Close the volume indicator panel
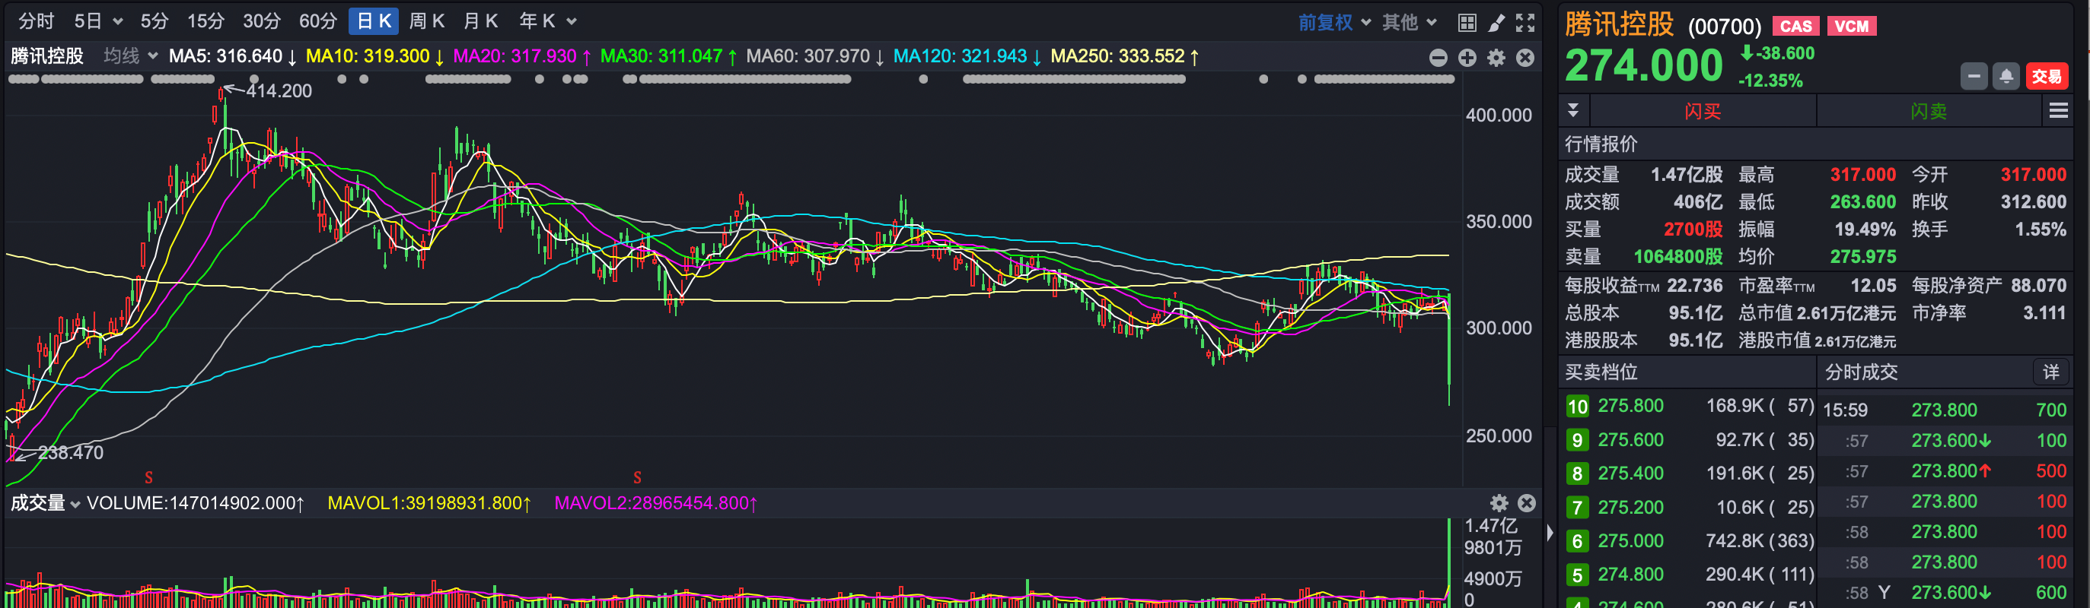The height and width of the screenshot is (608, 2090). coord(1527,502)
